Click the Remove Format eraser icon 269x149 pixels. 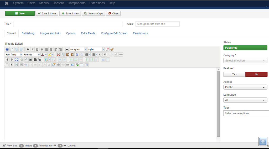click(107, 49)
